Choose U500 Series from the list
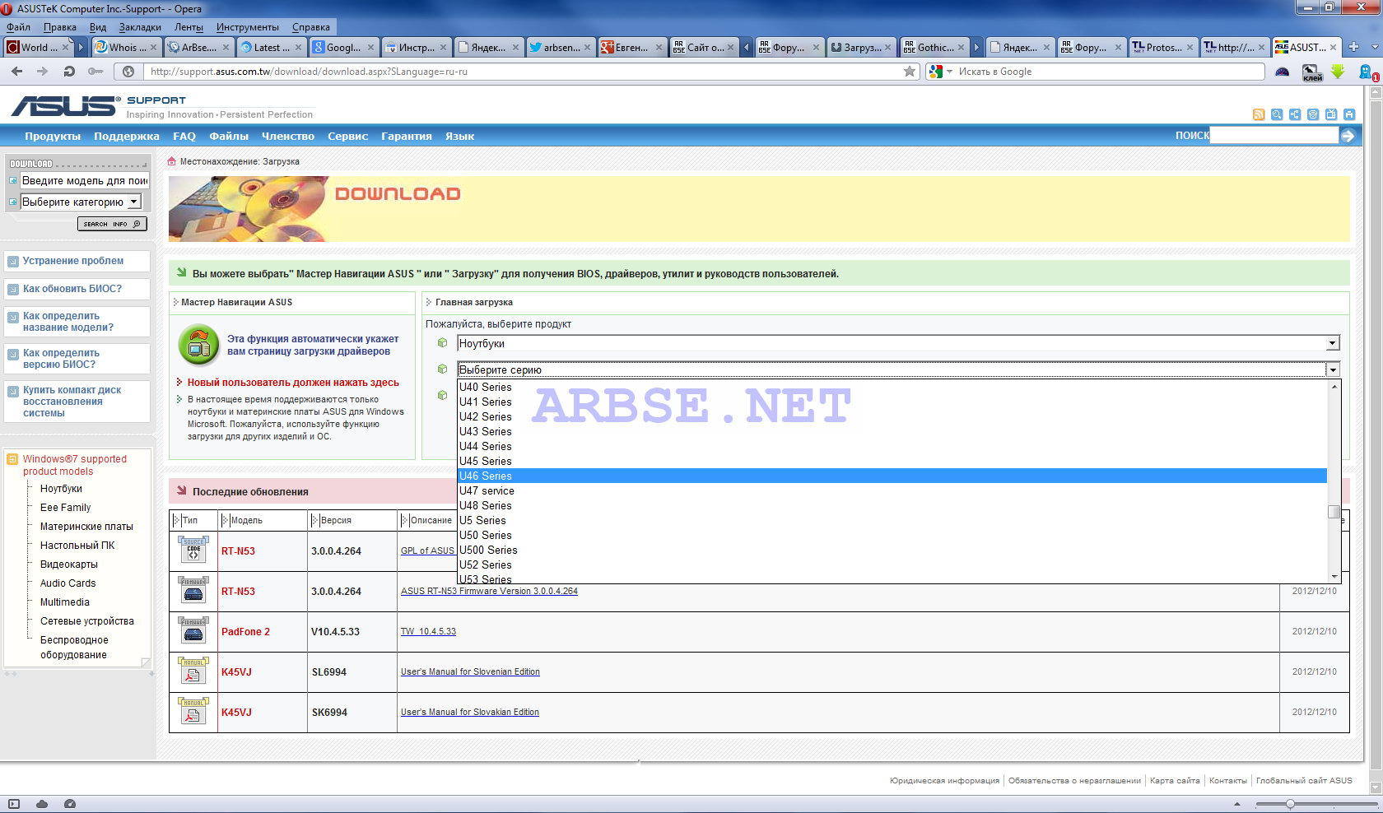Image resolution: width=1383 pixels, height=813 pixels. (892, 550)
